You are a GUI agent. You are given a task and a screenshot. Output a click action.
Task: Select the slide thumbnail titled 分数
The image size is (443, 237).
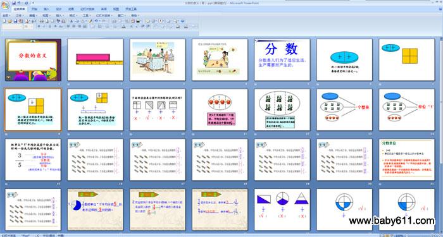click(x=282, y=60)
